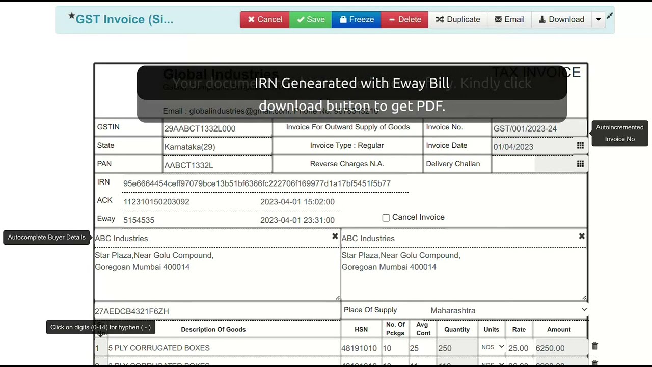Screen dimensions: 652x367
Task: Delete this invoice
Action: click(404, 19)
